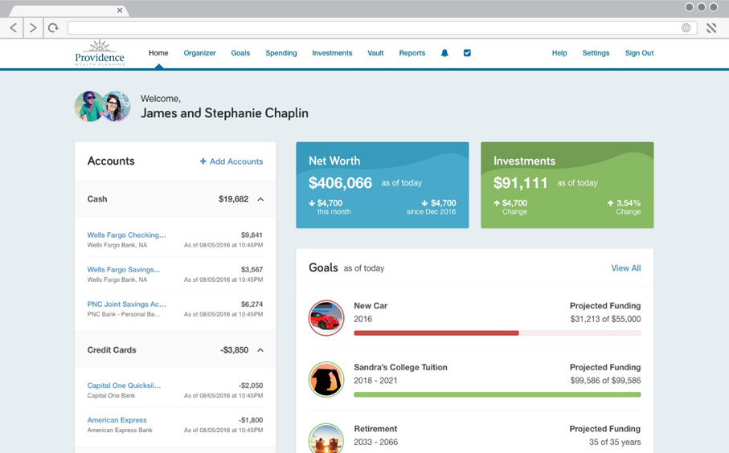Click the Providence Wealth Planning logo
Image resolution: width=729 pixels, height=453 pixels.
100,53
